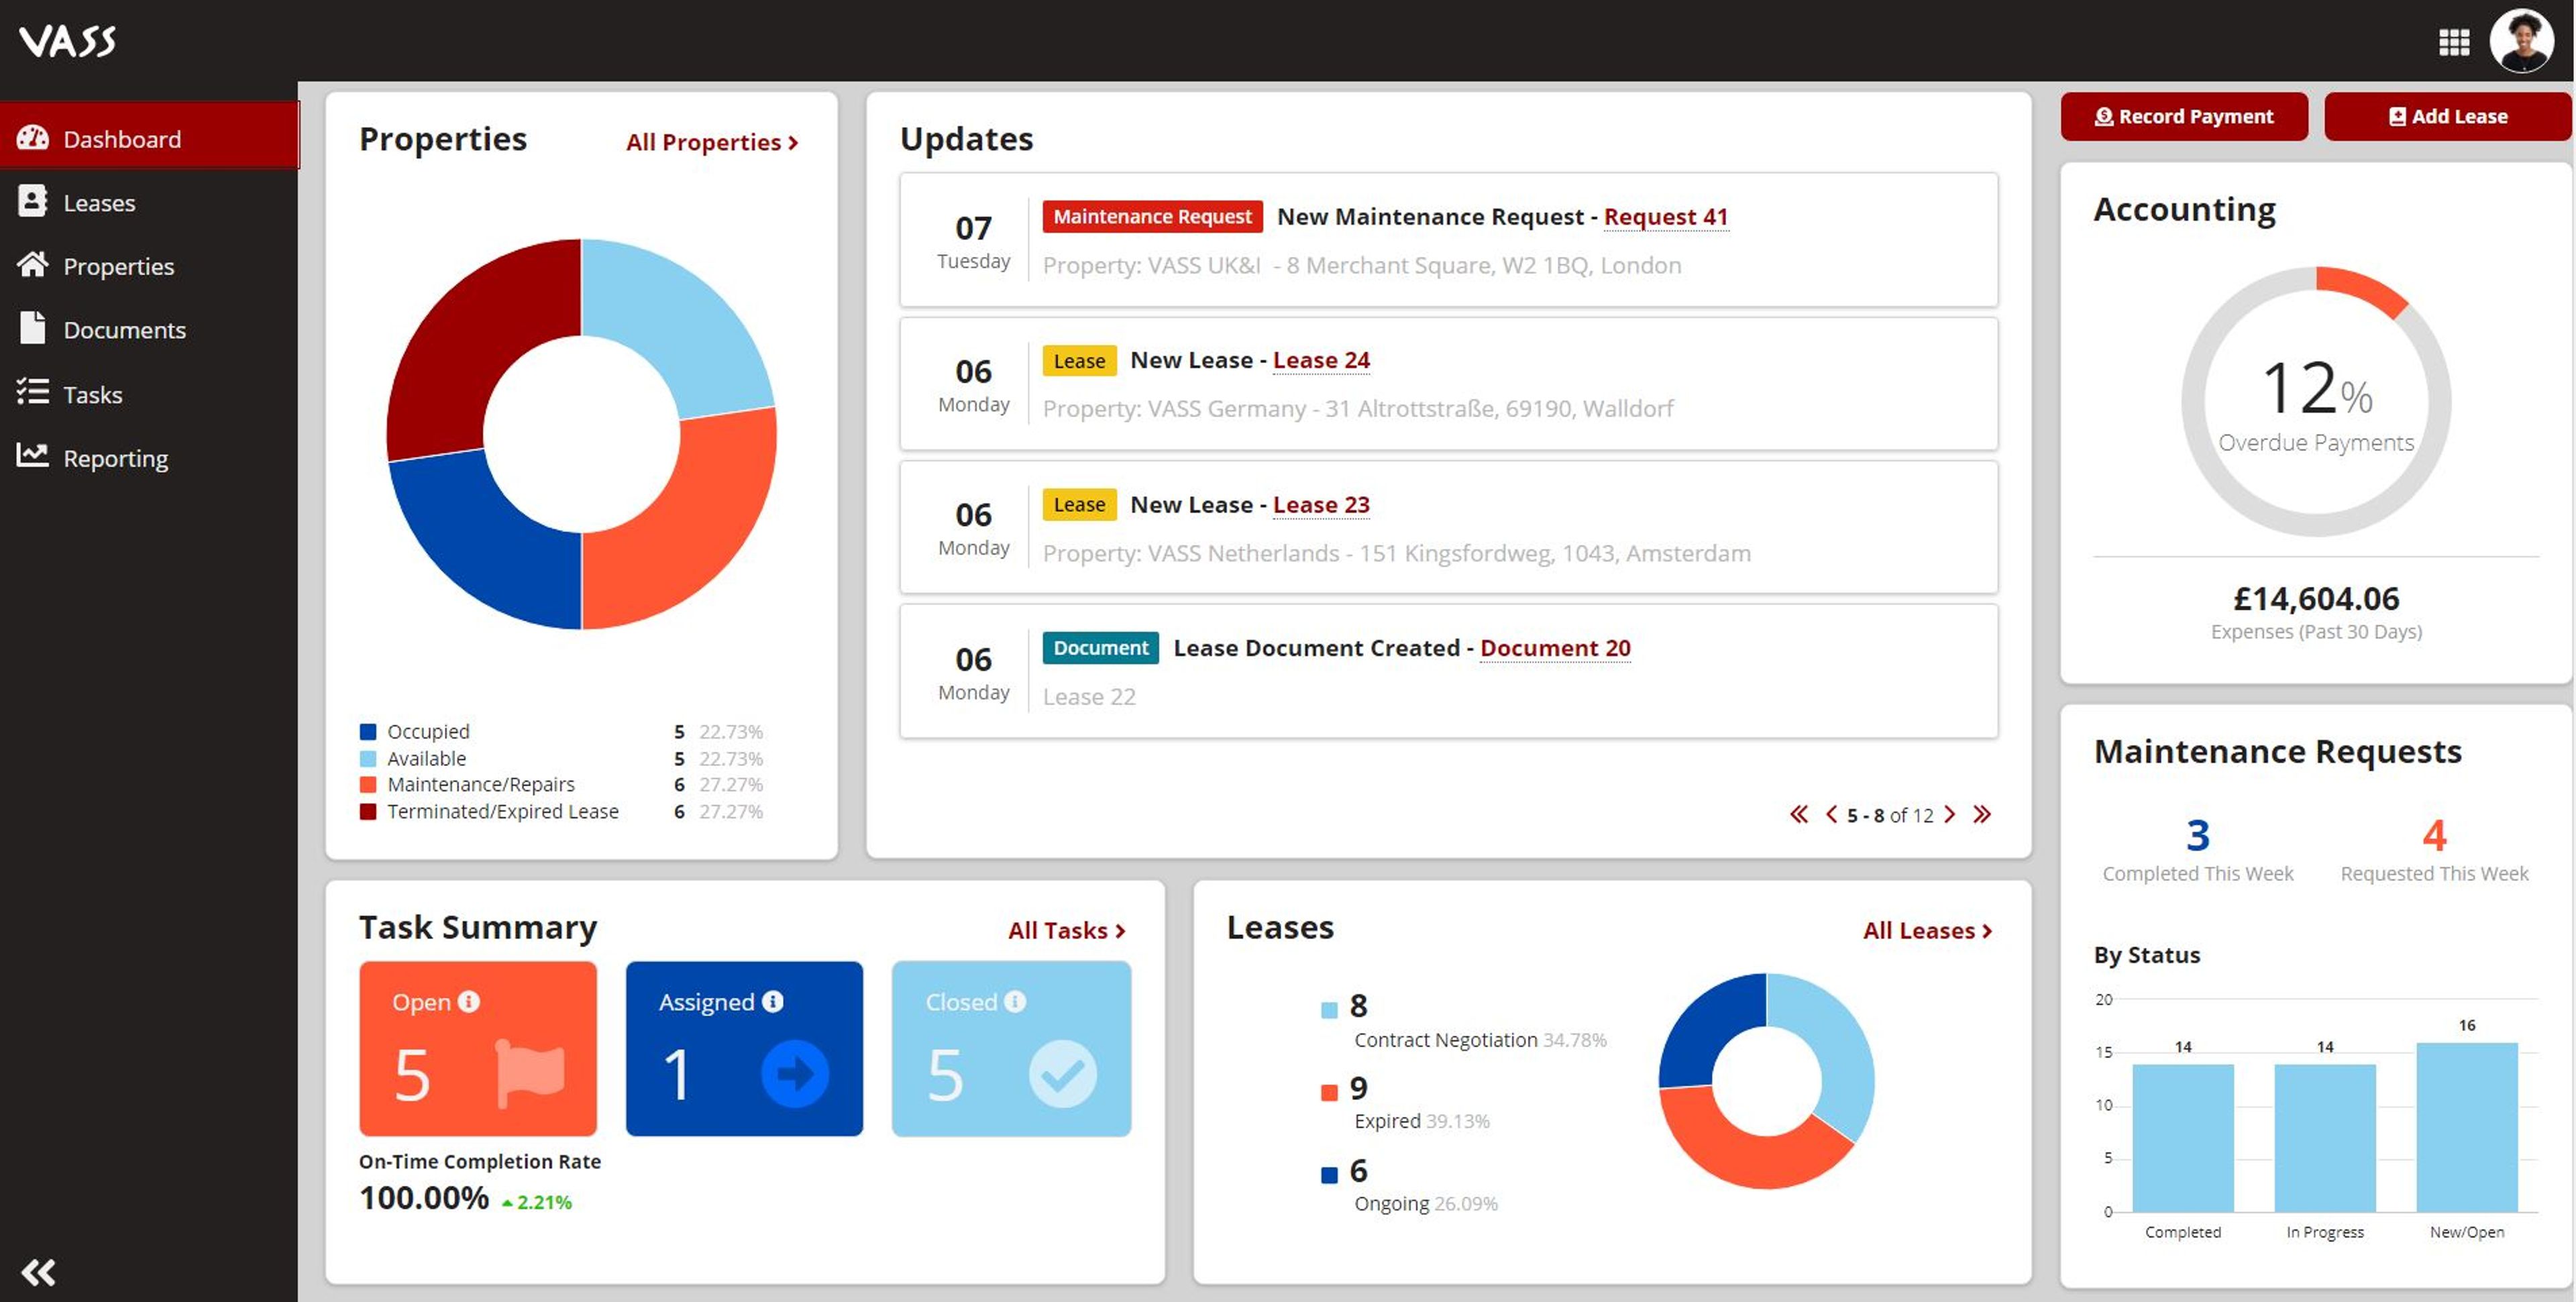Click the 4 Requested This Week count
Screen dimensions: 2576x1302
click(2434, 835)
